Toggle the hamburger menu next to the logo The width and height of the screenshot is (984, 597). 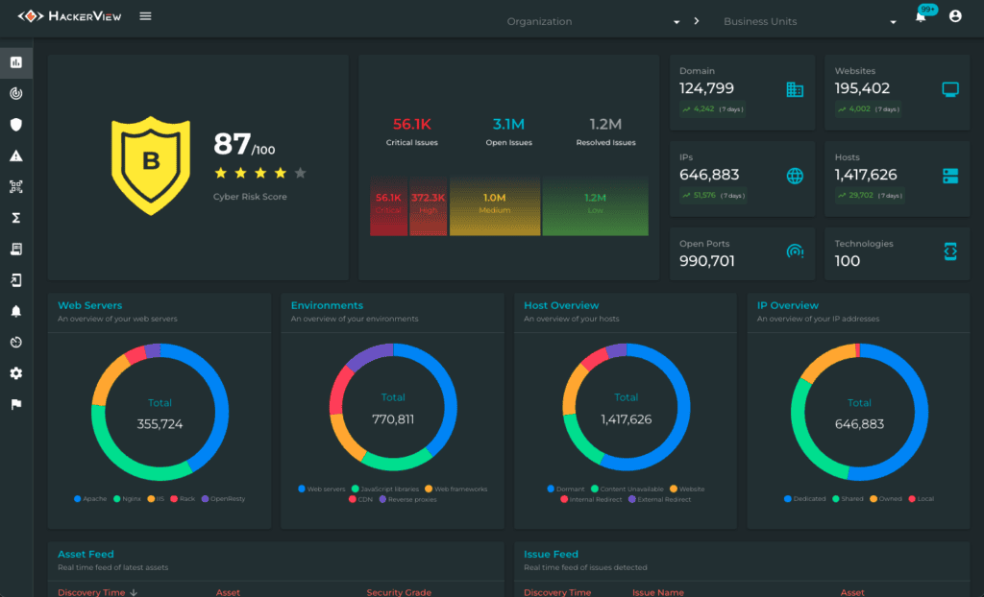(146, 16)
